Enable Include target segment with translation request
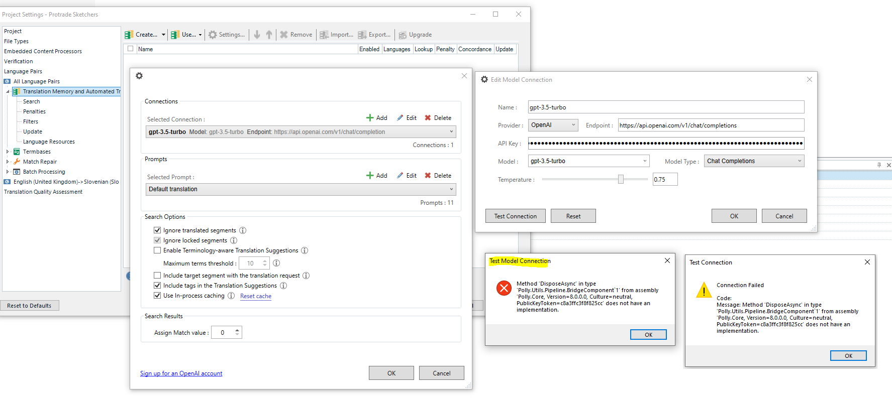This screenshot has height=398, width=892. [157, 276]
